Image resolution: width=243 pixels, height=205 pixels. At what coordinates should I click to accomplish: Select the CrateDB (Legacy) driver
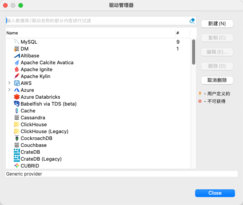[98, 159]
